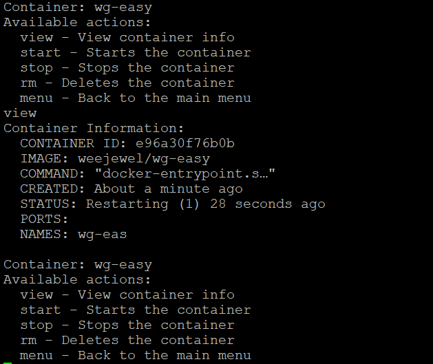Click the container ID e96a30f76b0b

(x=185, y=143)
